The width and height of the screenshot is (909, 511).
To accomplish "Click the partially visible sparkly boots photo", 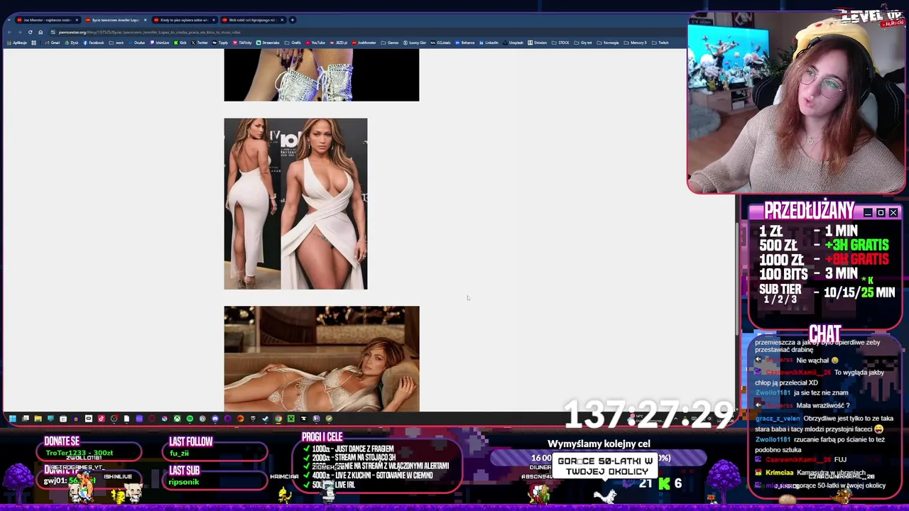I will click(322, 75).
